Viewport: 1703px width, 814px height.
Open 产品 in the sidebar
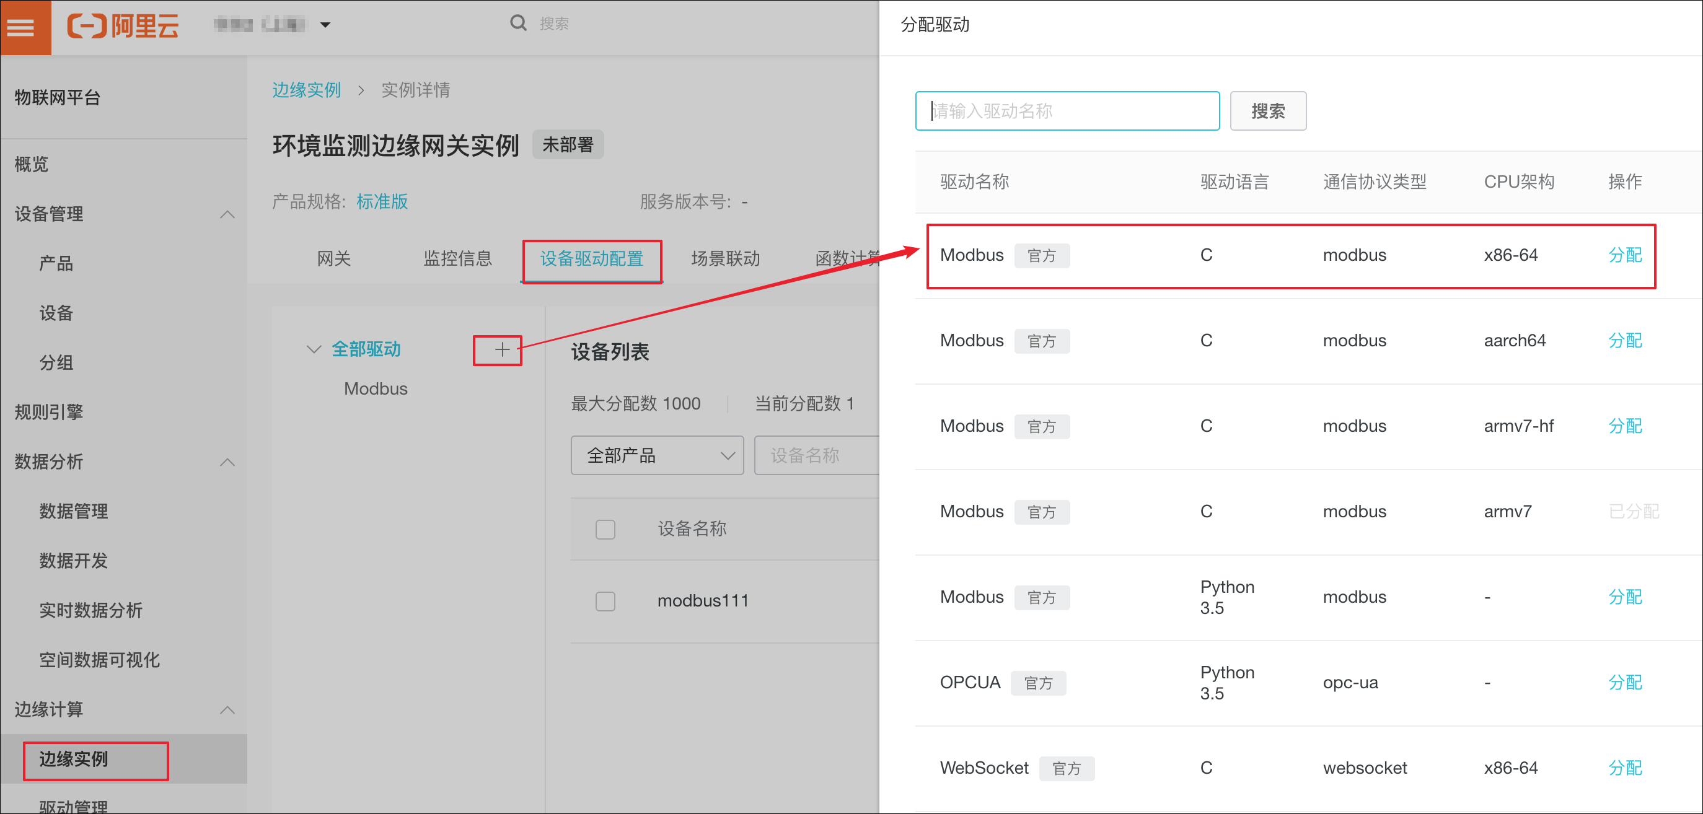click(56, 264)
